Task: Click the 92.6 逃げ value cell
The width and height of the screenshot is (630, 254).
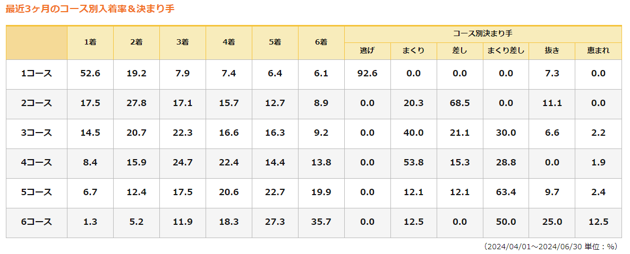Action: [x=367, y=74]
